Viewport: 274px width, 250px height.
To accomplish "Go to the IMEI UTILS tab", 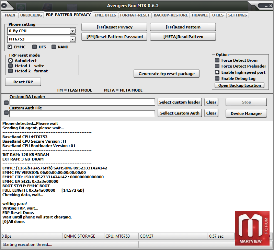I will click(105, 15).
